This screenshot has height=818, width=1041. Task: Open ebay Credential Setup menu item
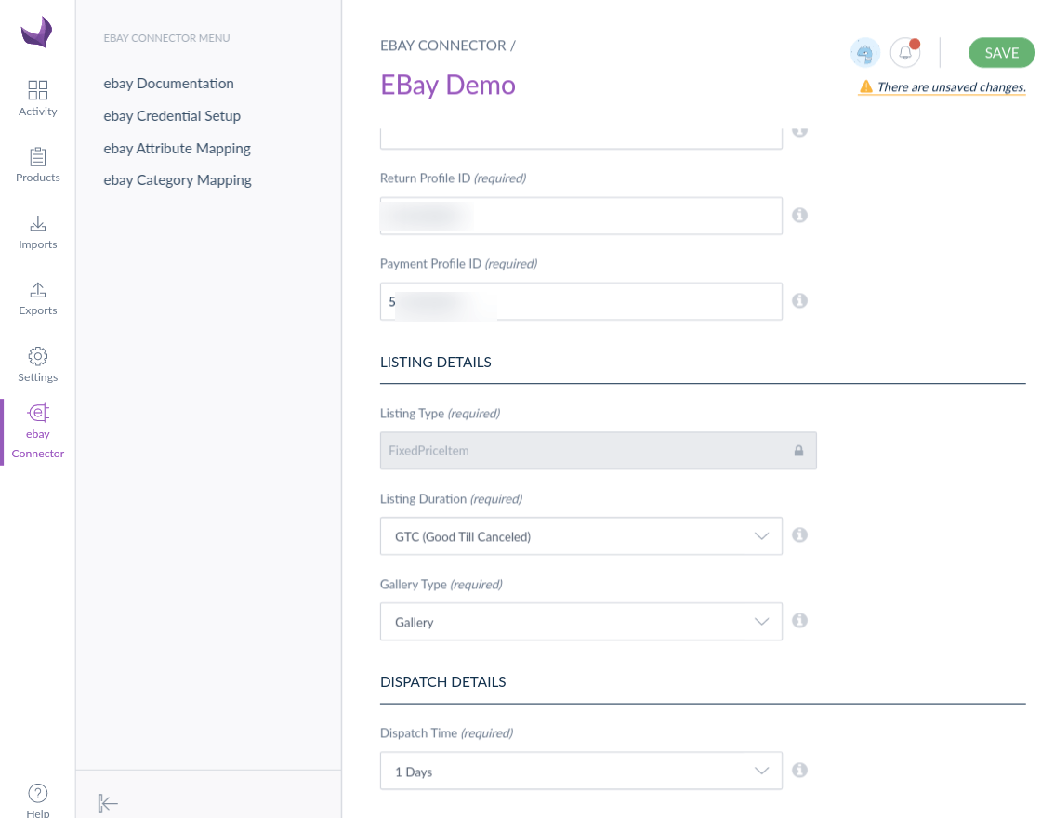pos(172,116)
